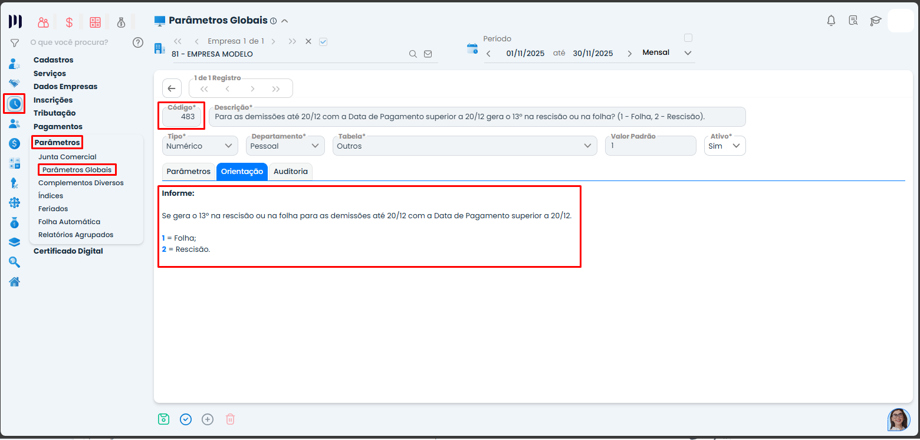920x440 pixels.
Task: Open Folha Automática submenu item
Action: (x=69, y=222)
